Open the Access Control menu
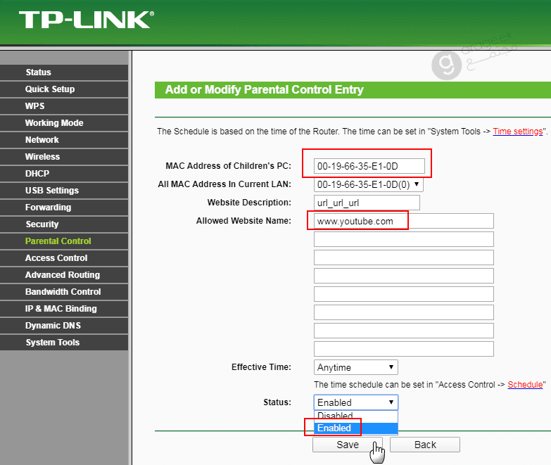The image size is (551, 465). [56, 258]
